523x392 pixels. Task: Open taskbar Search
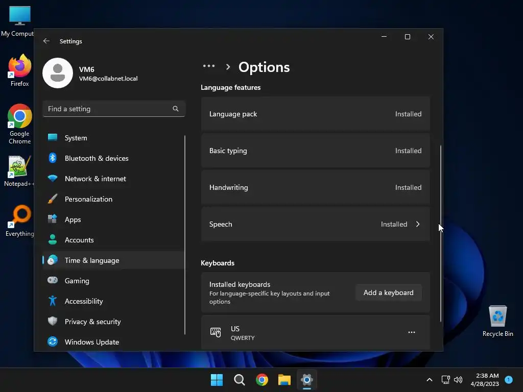[x=240, y=380]
